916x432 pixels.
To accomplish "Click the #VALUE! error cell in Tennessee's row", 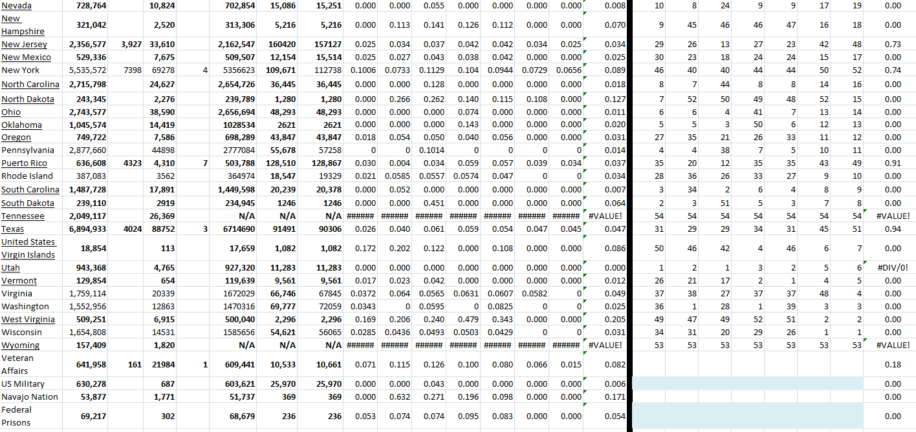I will pos(605,216).
